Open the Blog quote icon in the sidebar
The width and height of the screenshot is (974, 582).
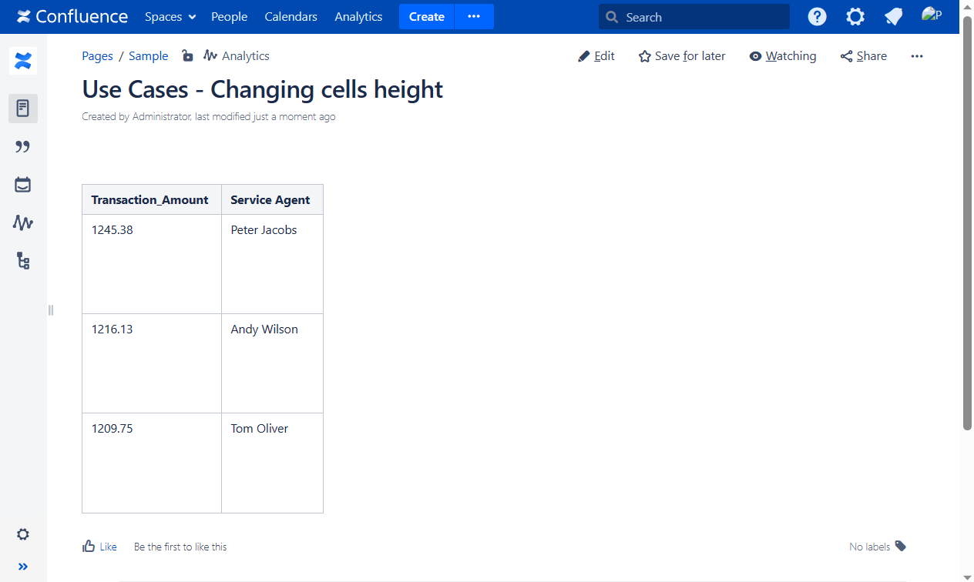(x=23, y=147)
